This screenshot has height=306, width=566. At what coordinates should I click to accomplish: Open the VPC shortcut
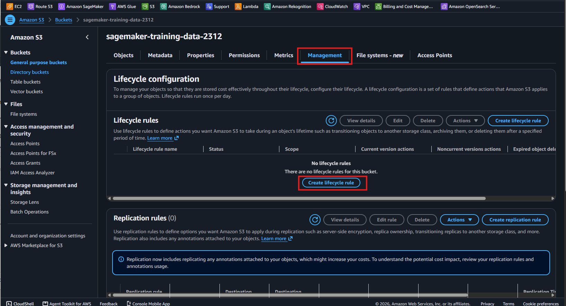(x=361, y=6)
